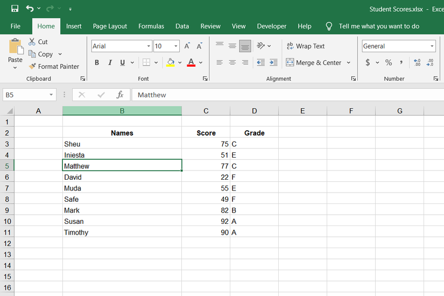Toggle Italic formatting
444x296 pixels.
110,62
